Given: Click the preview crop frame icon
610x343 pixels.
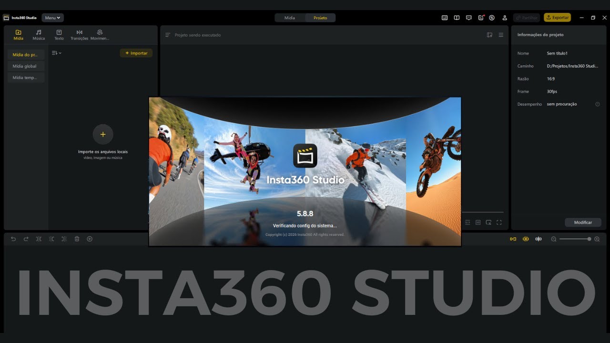Looking at the screenshot, I should coord(488,222).
